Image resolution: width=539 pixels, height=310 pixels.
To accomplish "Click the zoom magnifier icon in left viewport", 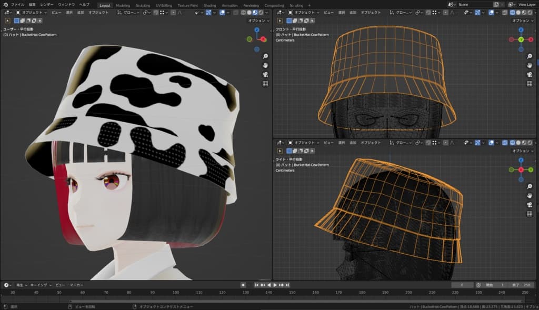I will 265,56.
